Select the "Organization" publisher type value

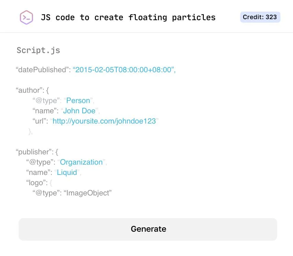coord(81,162)
